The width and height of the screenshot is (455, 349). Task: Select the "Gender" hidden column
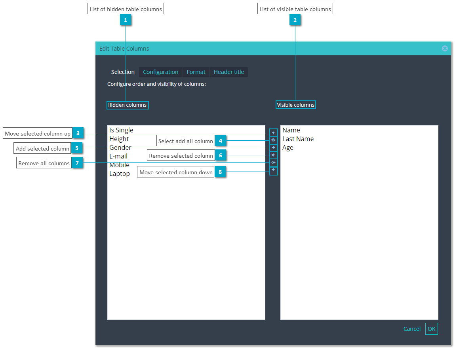coord(120,147)
